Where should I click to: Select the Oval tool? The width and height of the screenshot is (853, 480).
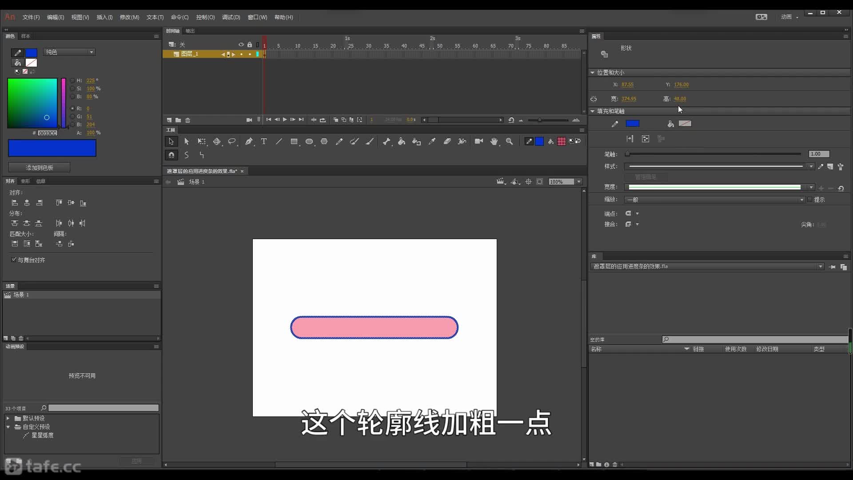point(309,141)
